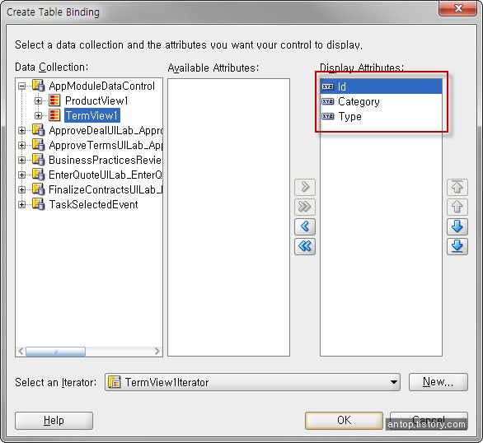Click the ApproveTermsUILab data control icon
483x443 pixels.
pos(39,145)
